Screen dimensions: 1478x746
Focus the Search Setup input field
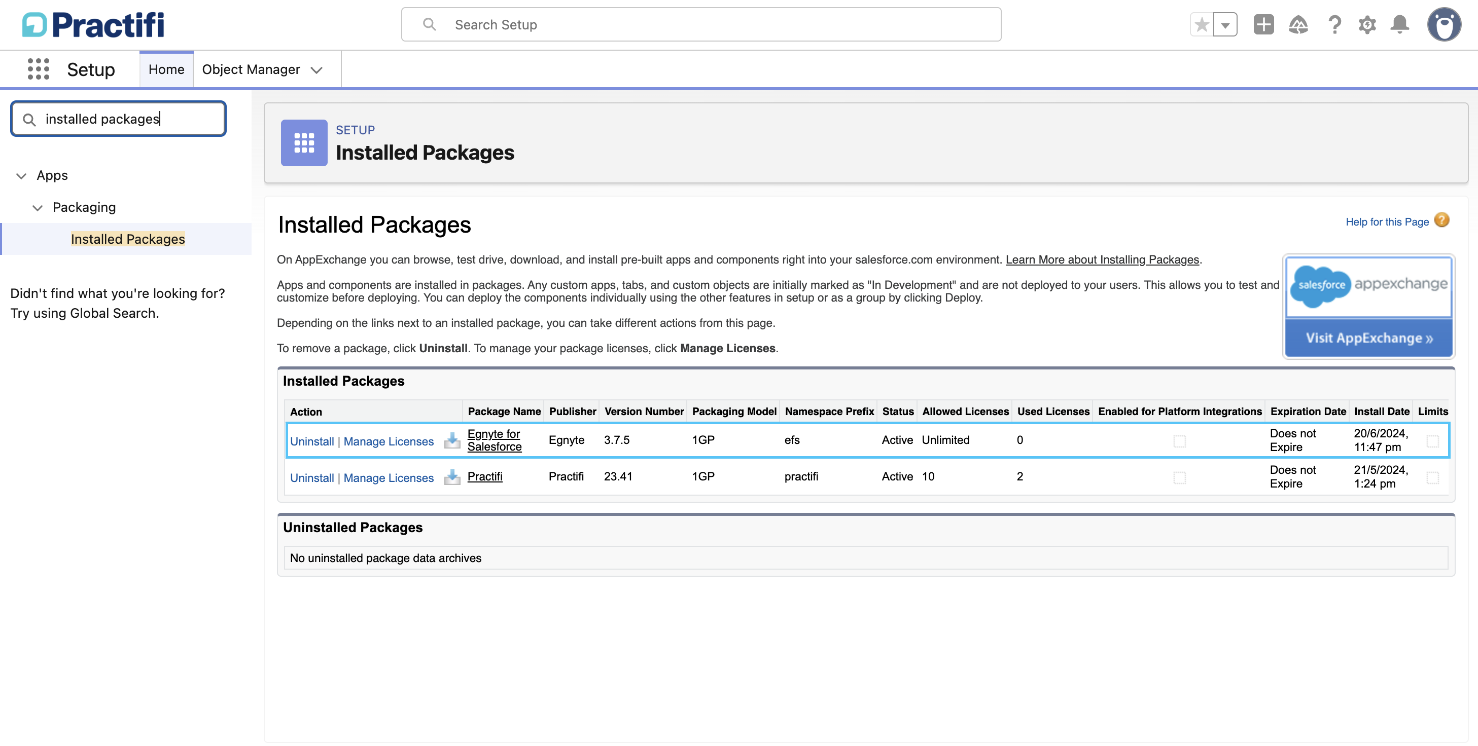(x=701, y=25)
